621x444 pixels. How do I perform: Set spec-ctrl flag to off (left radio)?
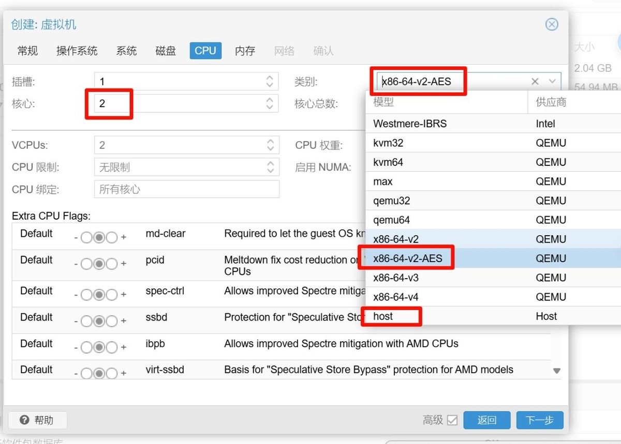coord(86,295)
